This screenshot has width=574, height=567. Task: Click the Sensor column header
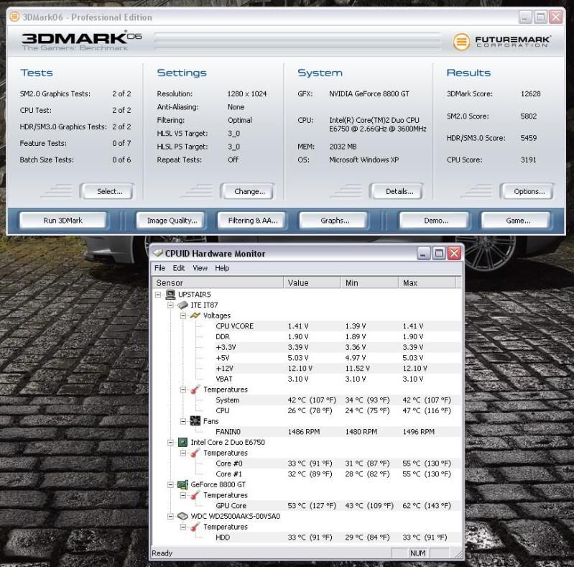click(x=218, y=282)
